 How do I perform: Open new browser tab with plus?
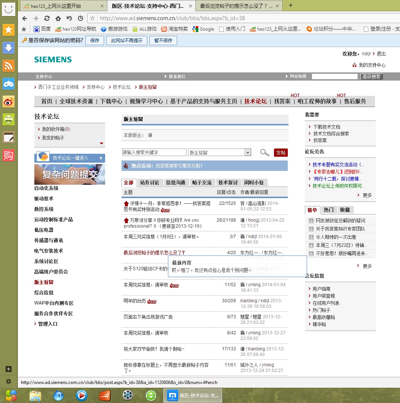coord(291,5)
